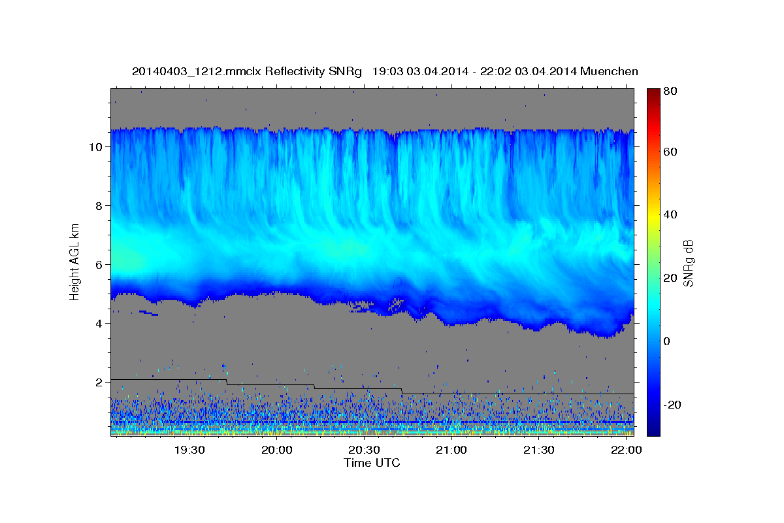
Task: Click the colorbar value 0
Action: tap(668, 341)
